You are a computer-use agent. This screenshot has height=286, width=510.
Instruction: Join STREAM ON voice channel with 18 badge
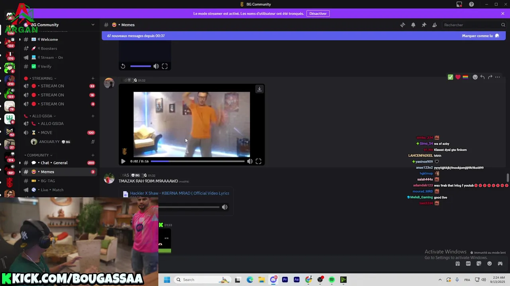pyautogui.click(x=59, y=95)
